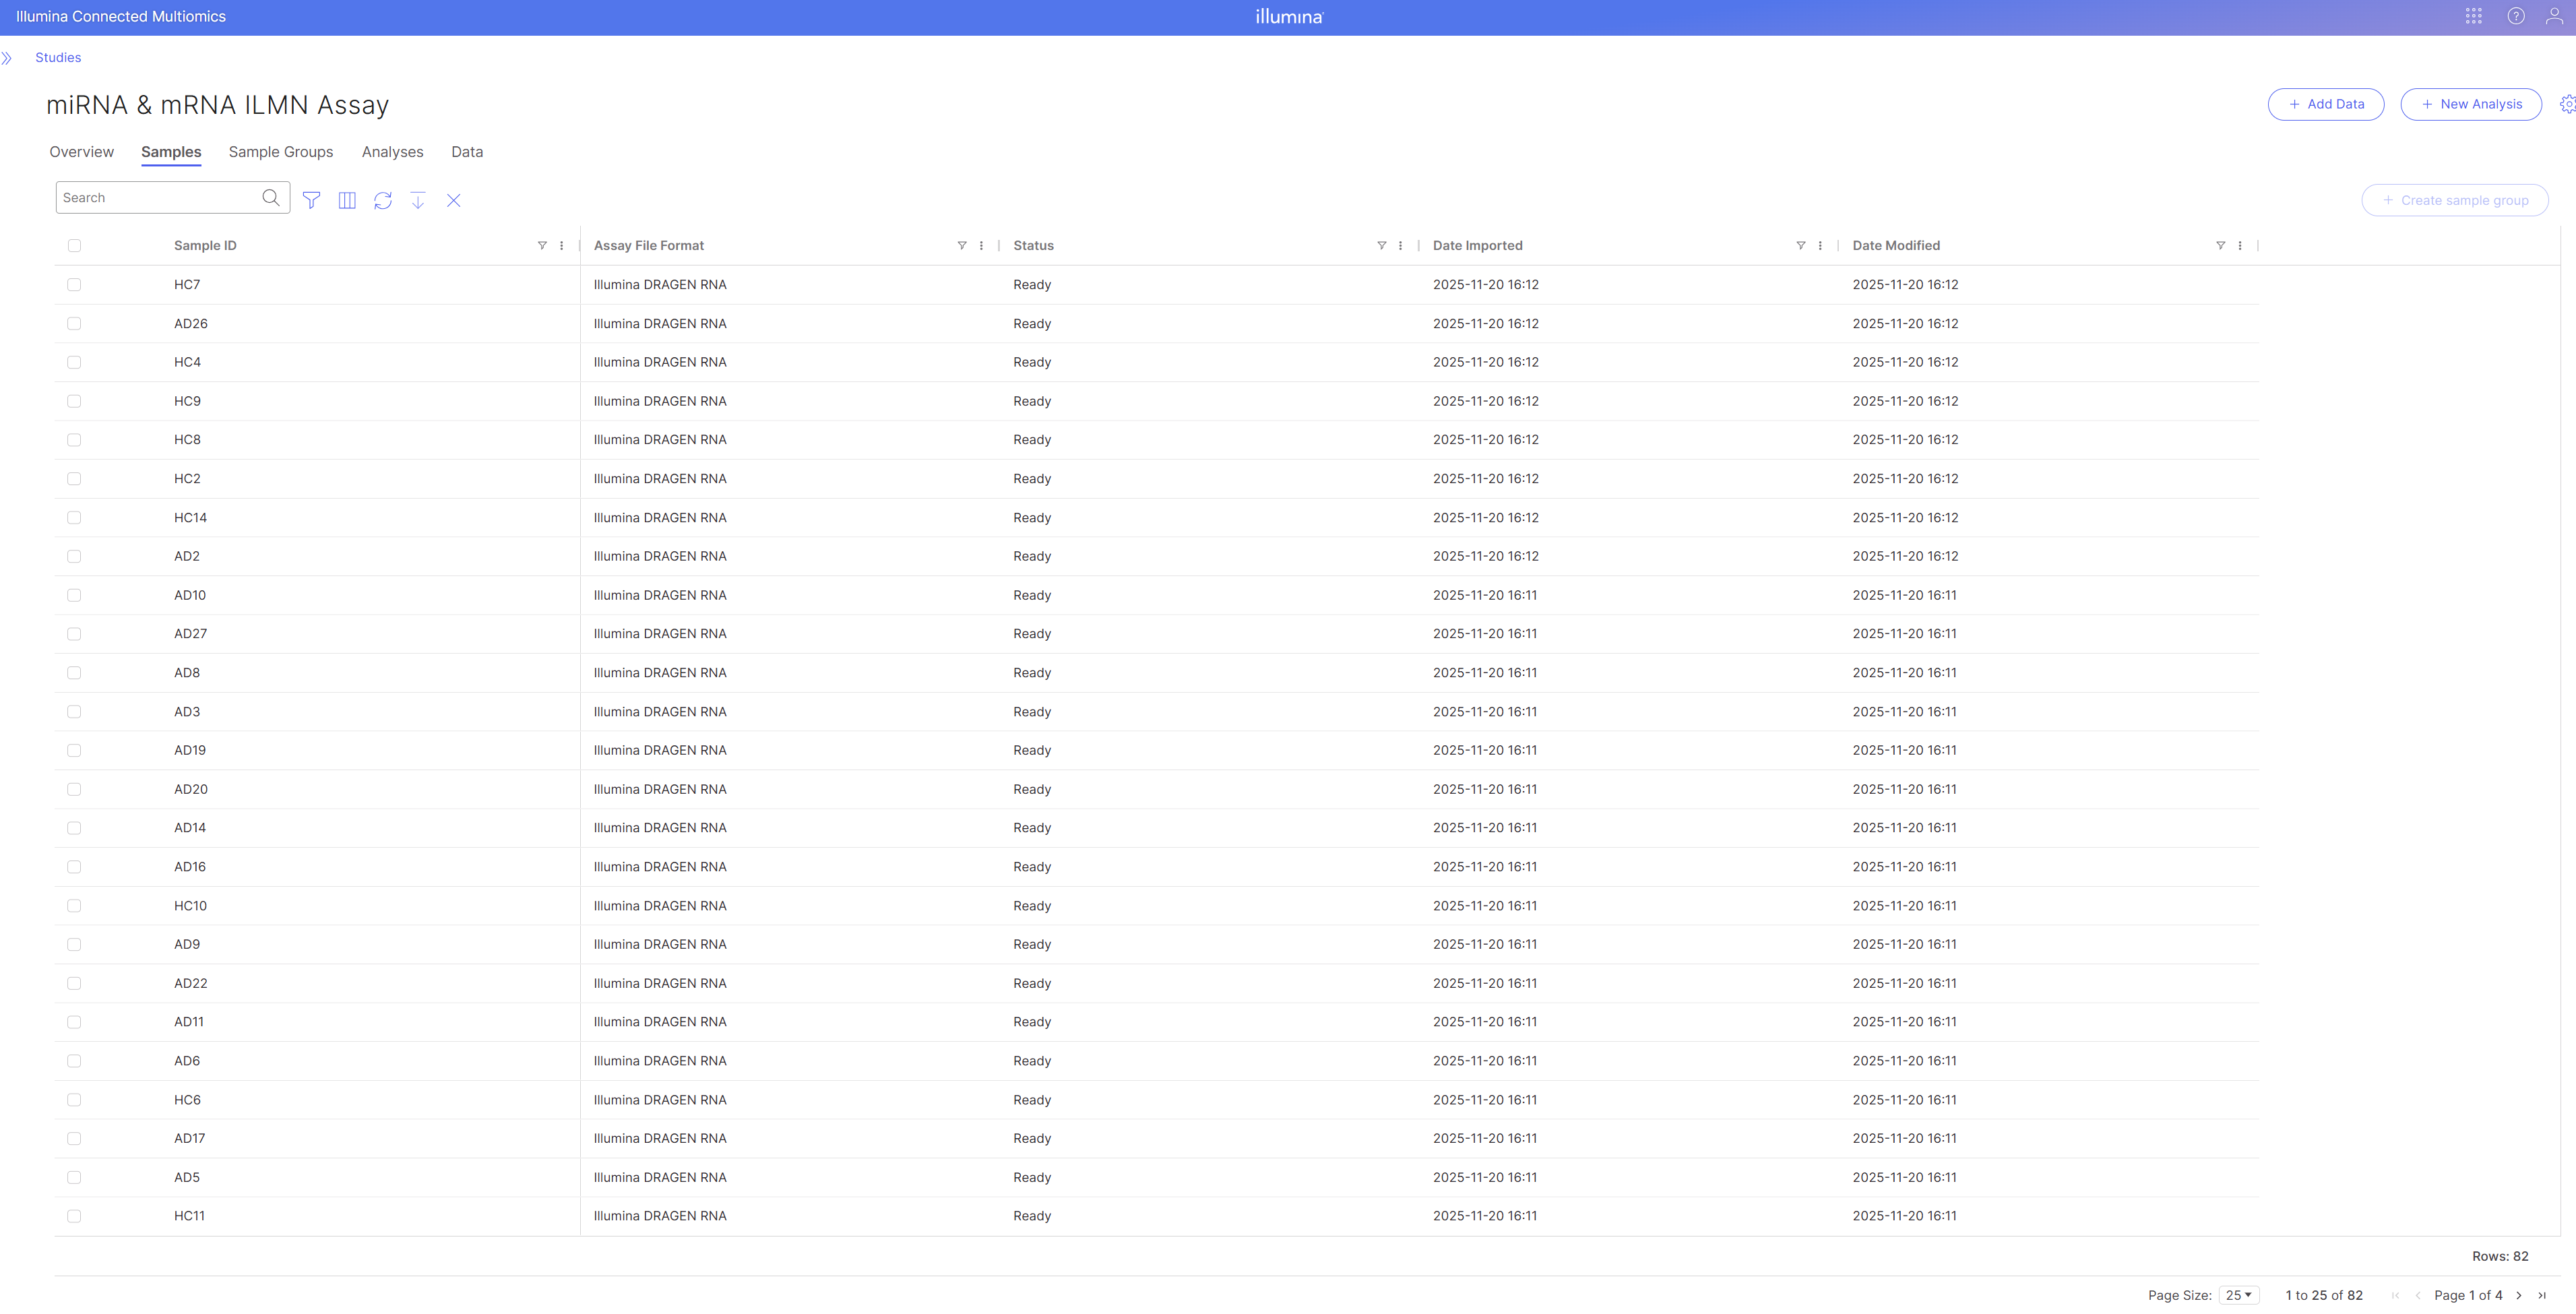Expand the left sidebar chevron
Screen dimensions: 2576x1314
7,58
